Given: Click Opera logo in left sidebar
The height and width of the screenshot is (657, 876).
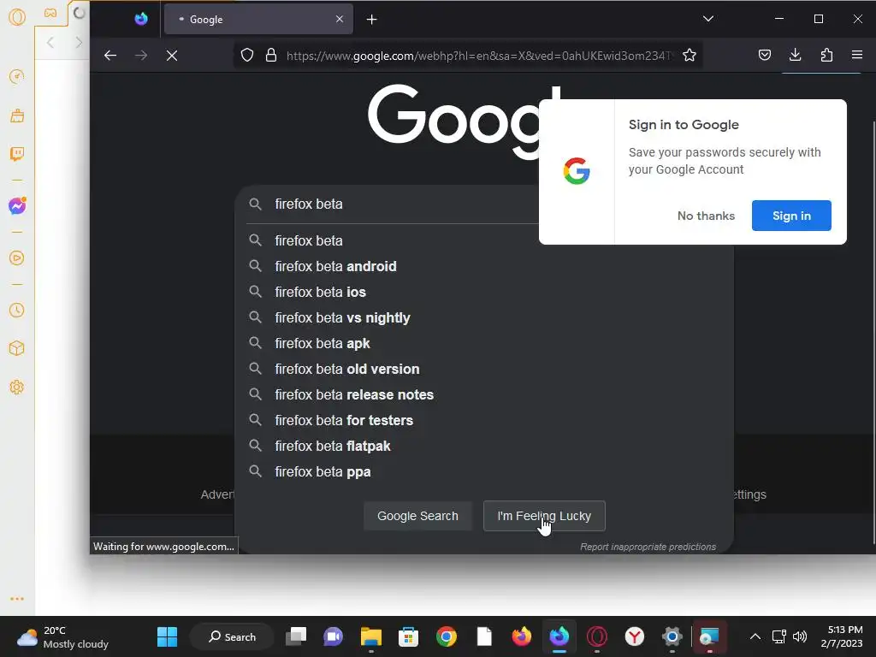Looking at the screenshot, I should coord(17,17).
